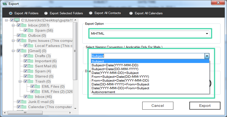This screenshot has height=117, width=227.
Task: Click the Local Failures folder icon
Action: click(x=31, y=46)
